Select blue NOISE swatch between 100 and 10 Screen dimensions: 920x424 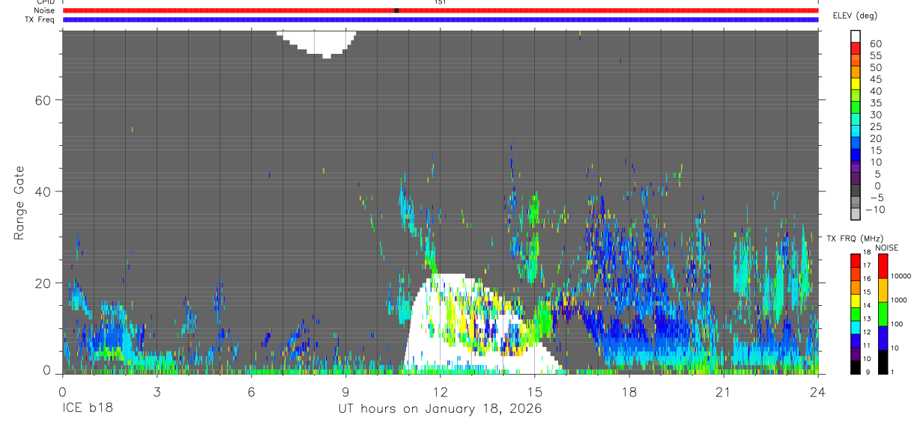coord(883,337)
